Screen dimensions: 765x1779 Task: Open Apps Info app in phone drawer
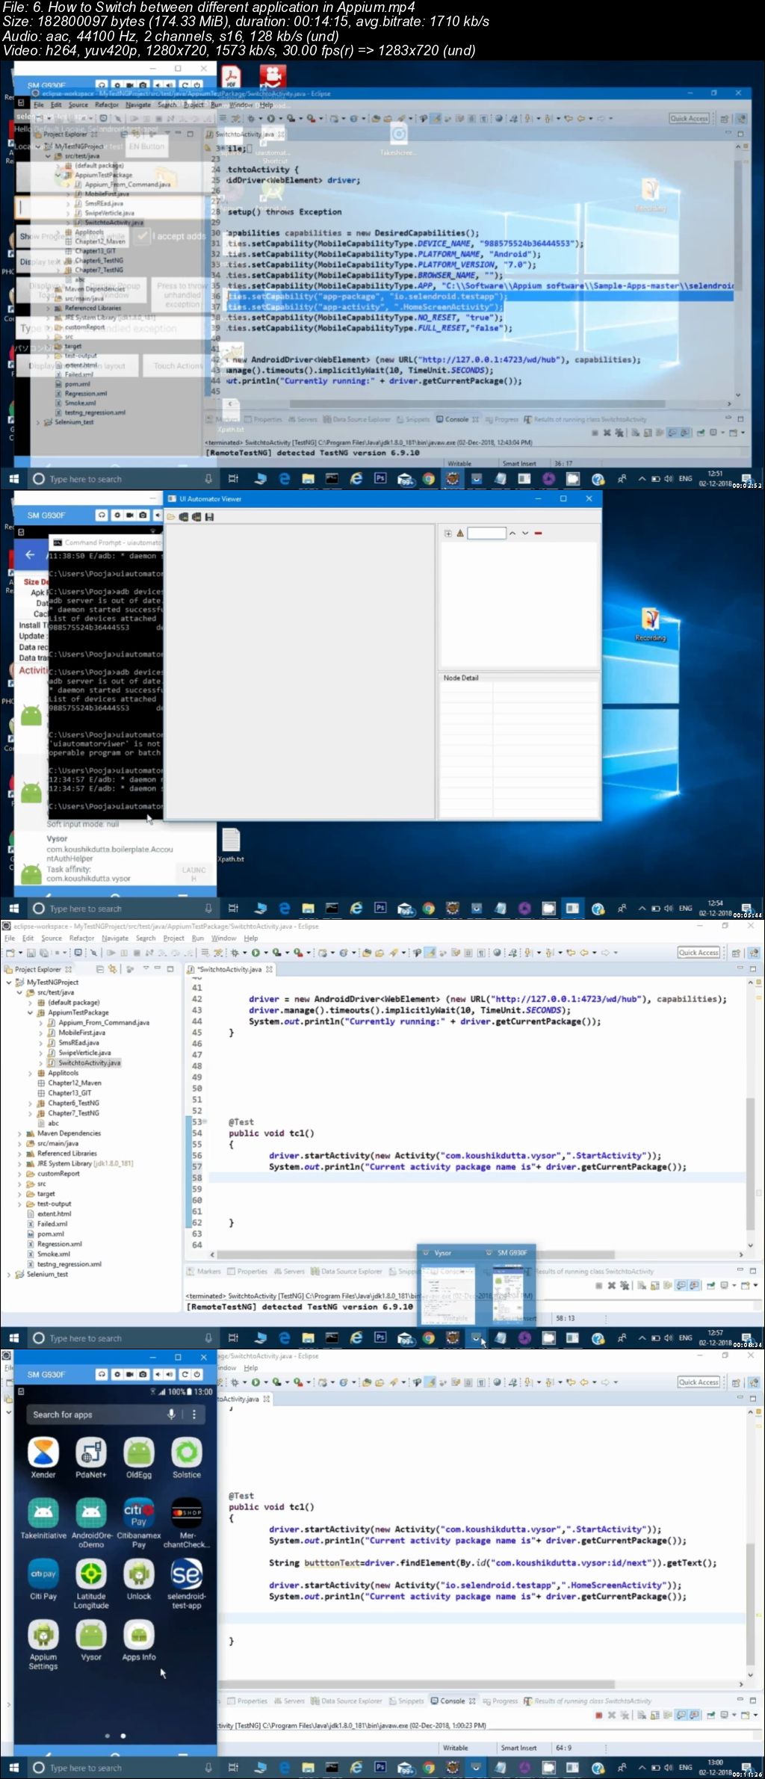coord(139,1640)
